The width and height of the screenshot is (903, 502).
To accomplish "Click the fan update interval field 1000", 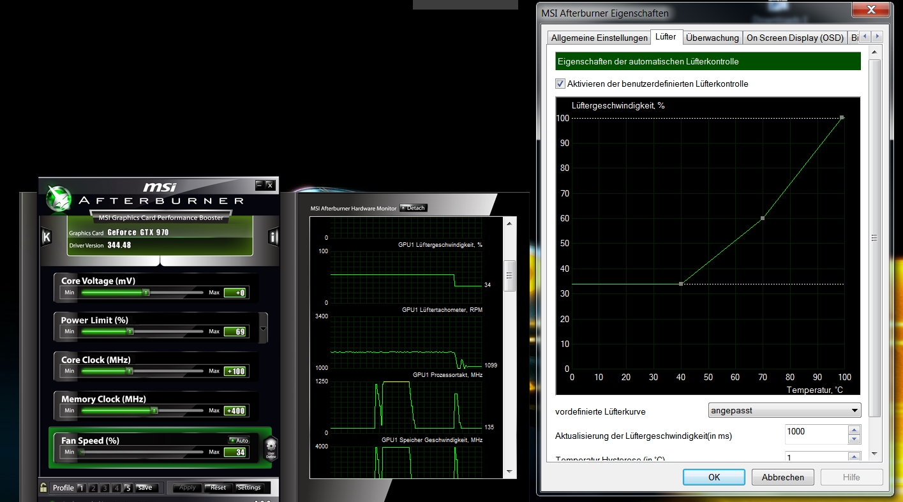I will coord(816,434).
